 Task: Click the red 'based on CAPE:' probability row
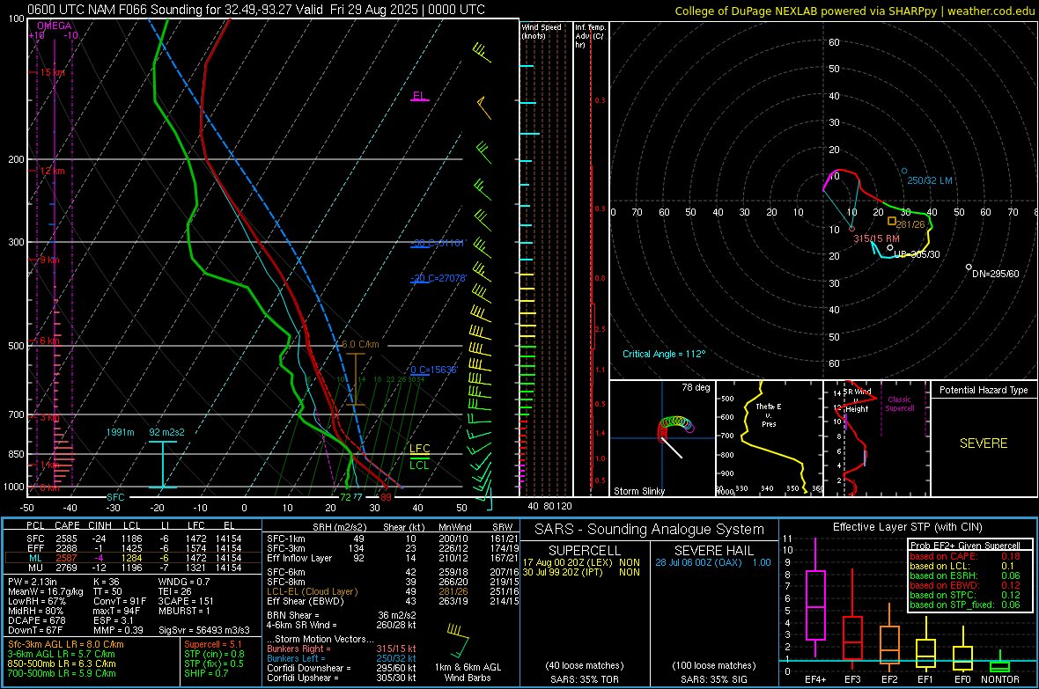pyautogui.click(x=965, y=556)
